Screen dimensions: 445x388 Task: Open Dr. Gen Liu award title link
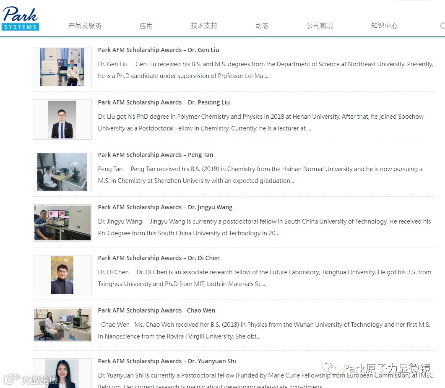point(159,50)
